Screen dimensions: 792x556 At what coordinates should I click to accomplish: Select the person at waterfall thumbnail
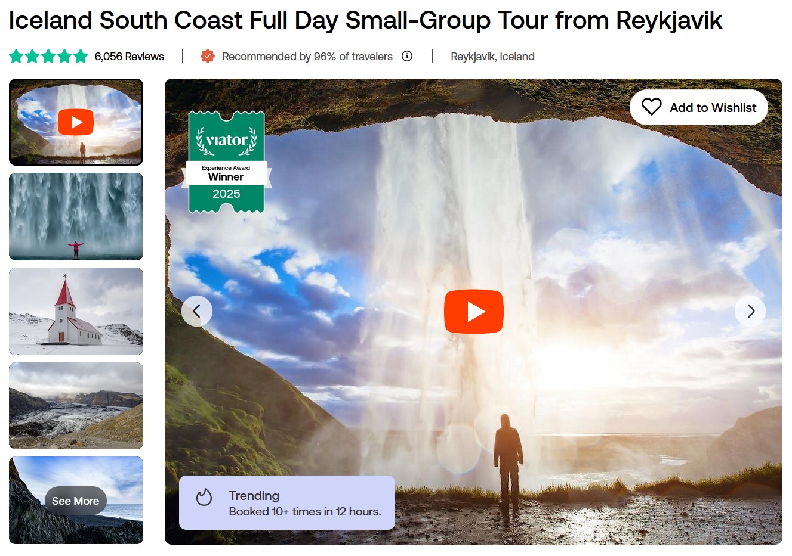click(76, 216)
